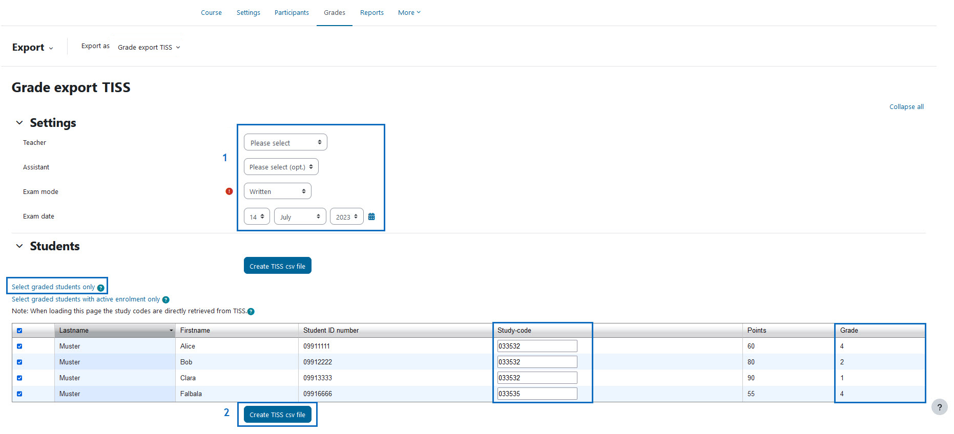Open the Teacher 'Please select' dropdown
The height and width of the screenshot is (434, 954).
click(285, 142)
